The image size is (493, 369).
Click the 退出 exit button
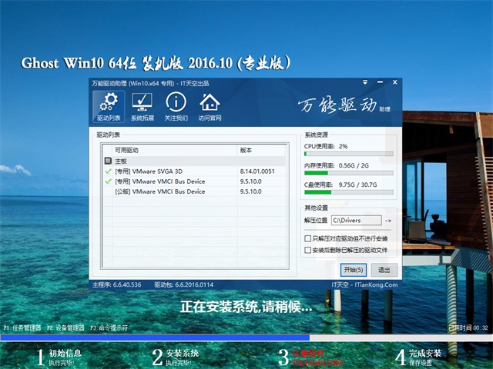coord(384,270)
